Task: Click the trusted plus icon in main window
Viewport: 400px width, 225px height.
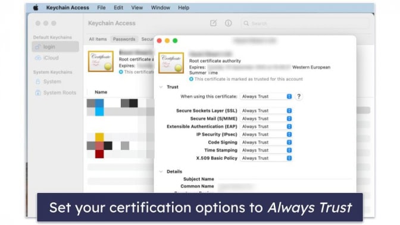Action: tap(121, 72)
